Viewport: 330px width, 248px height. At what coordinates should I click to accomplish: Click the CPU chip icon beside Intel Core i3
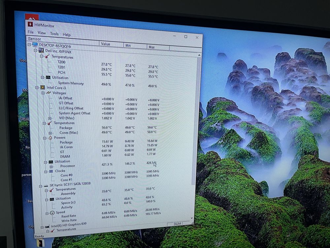pos(43,87)
